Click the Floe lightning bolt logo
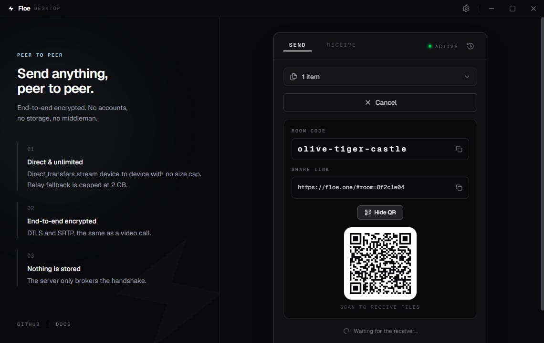This screenshot has height=343, width=544. click(11, 8)
